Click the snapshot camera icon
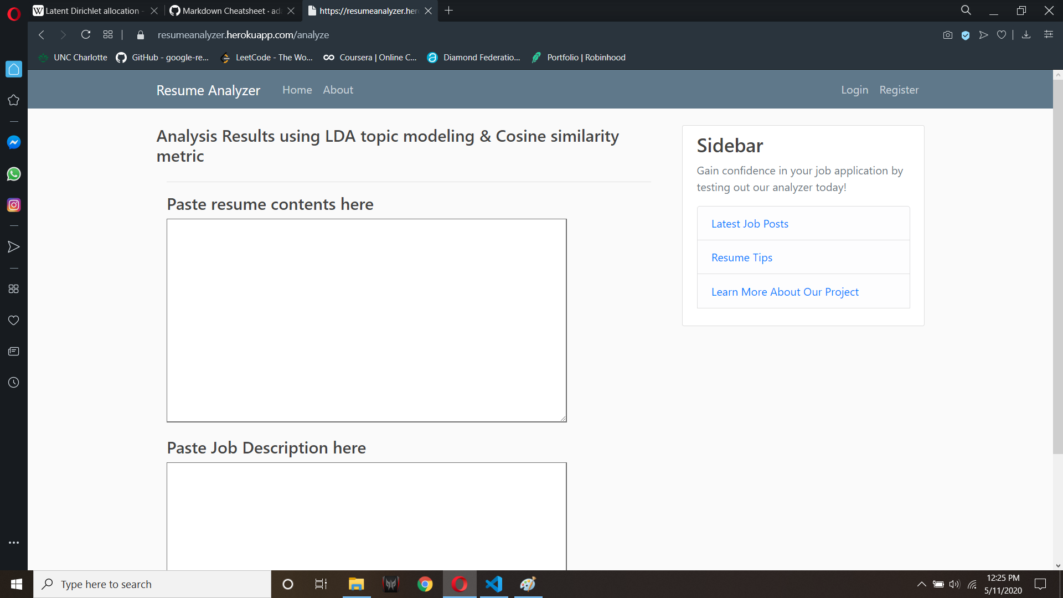 tap(948, 35)
